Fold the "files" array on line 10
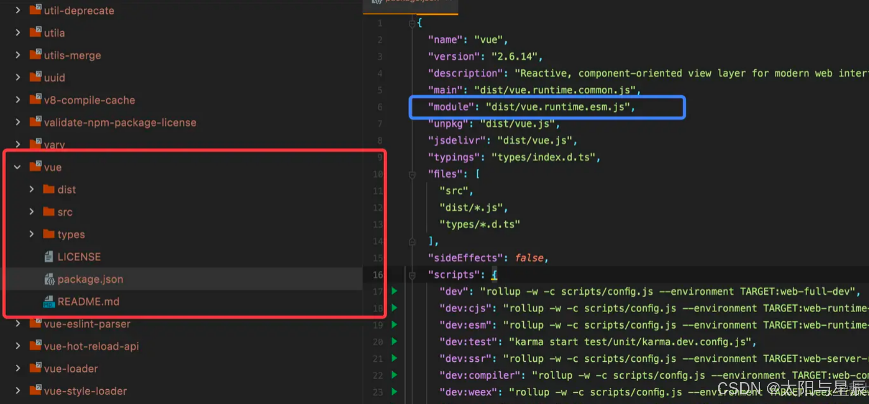This screenshot has width=869, height=404. click(412, 174)
